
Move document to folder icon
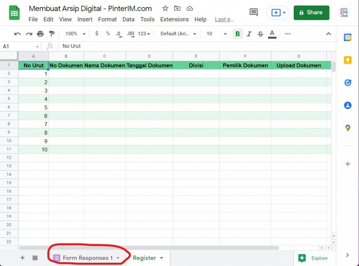(177, 8)
